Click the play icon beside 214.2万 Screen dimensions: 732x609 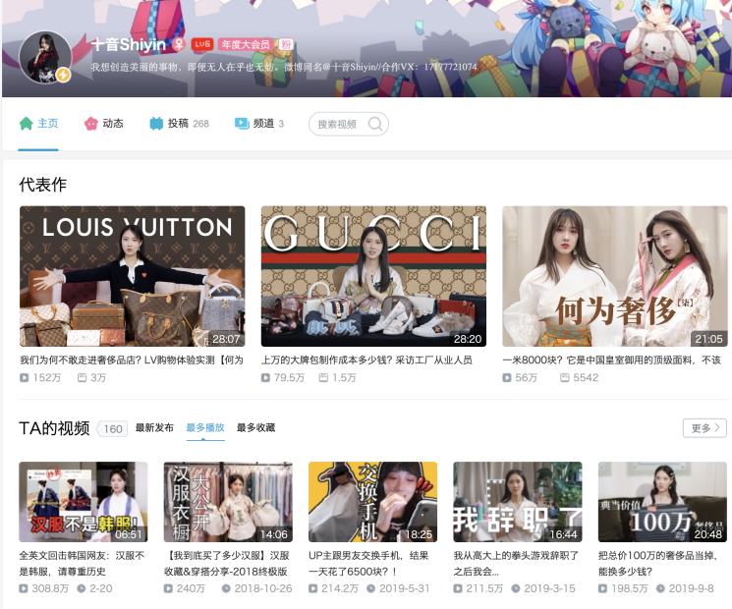pyautogui.click(x=312, y=589)
